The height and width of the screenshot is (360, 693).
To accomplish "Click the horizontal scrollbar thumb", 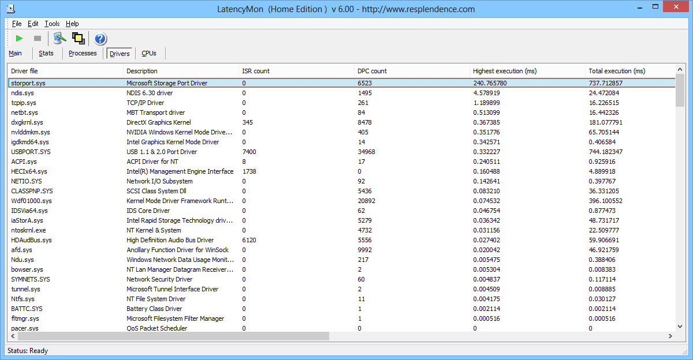I will click(x=173, y=336).
